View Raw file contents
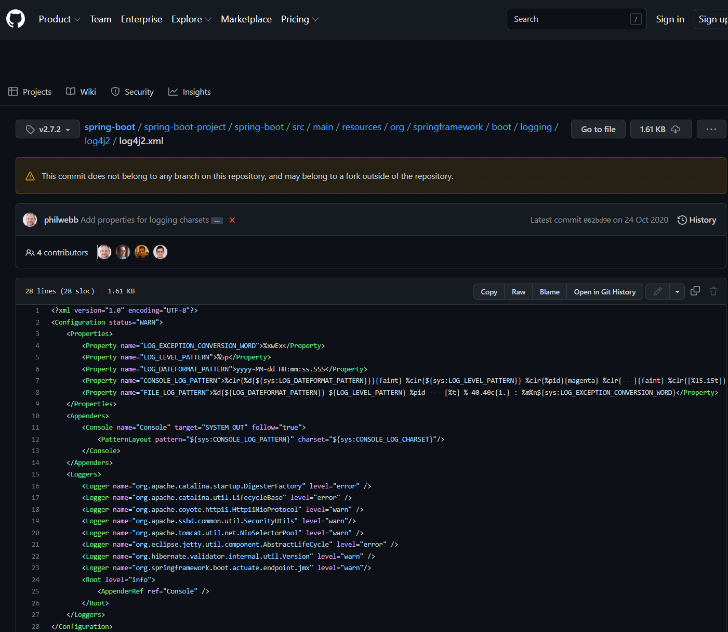This screenshot has height=632, width=728. click(519, 292)
